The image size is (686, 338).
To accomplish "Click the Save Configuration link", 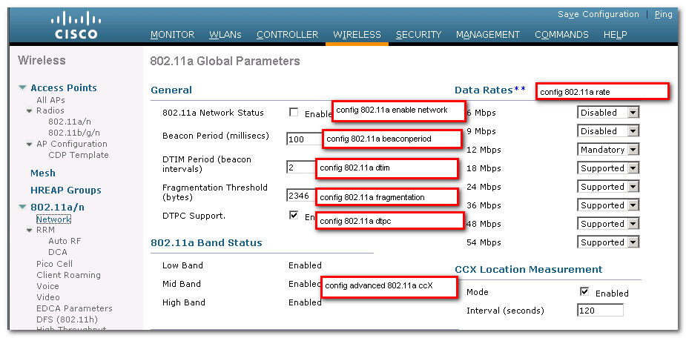I will (x=598, y=15).
